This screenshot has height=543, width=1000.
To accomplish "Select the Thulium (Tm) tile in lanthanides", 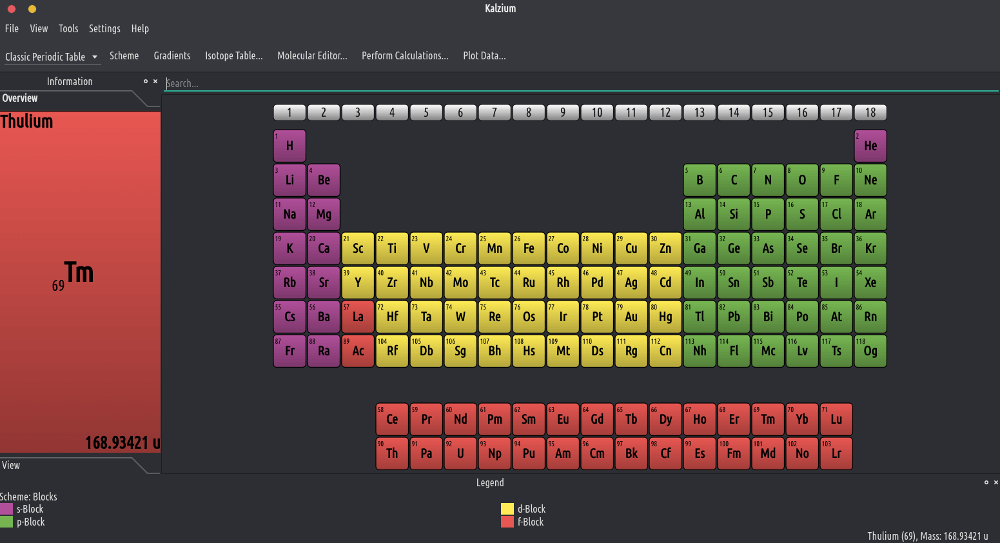I will [768, 419].
